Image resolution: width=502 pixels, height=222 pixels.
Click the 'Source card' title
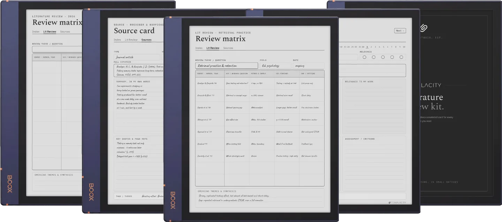[x=134, y=30]
